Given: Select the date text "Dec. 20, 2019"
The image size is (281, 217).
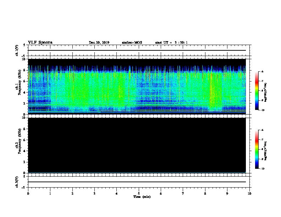Looking at the screenshot, I should pos(99,43).
